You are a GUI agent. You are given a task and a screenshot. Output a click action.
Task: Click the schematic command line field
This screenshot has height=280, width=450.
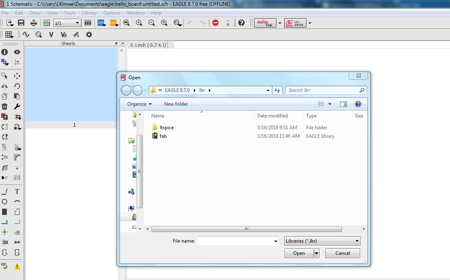[311, 45]
